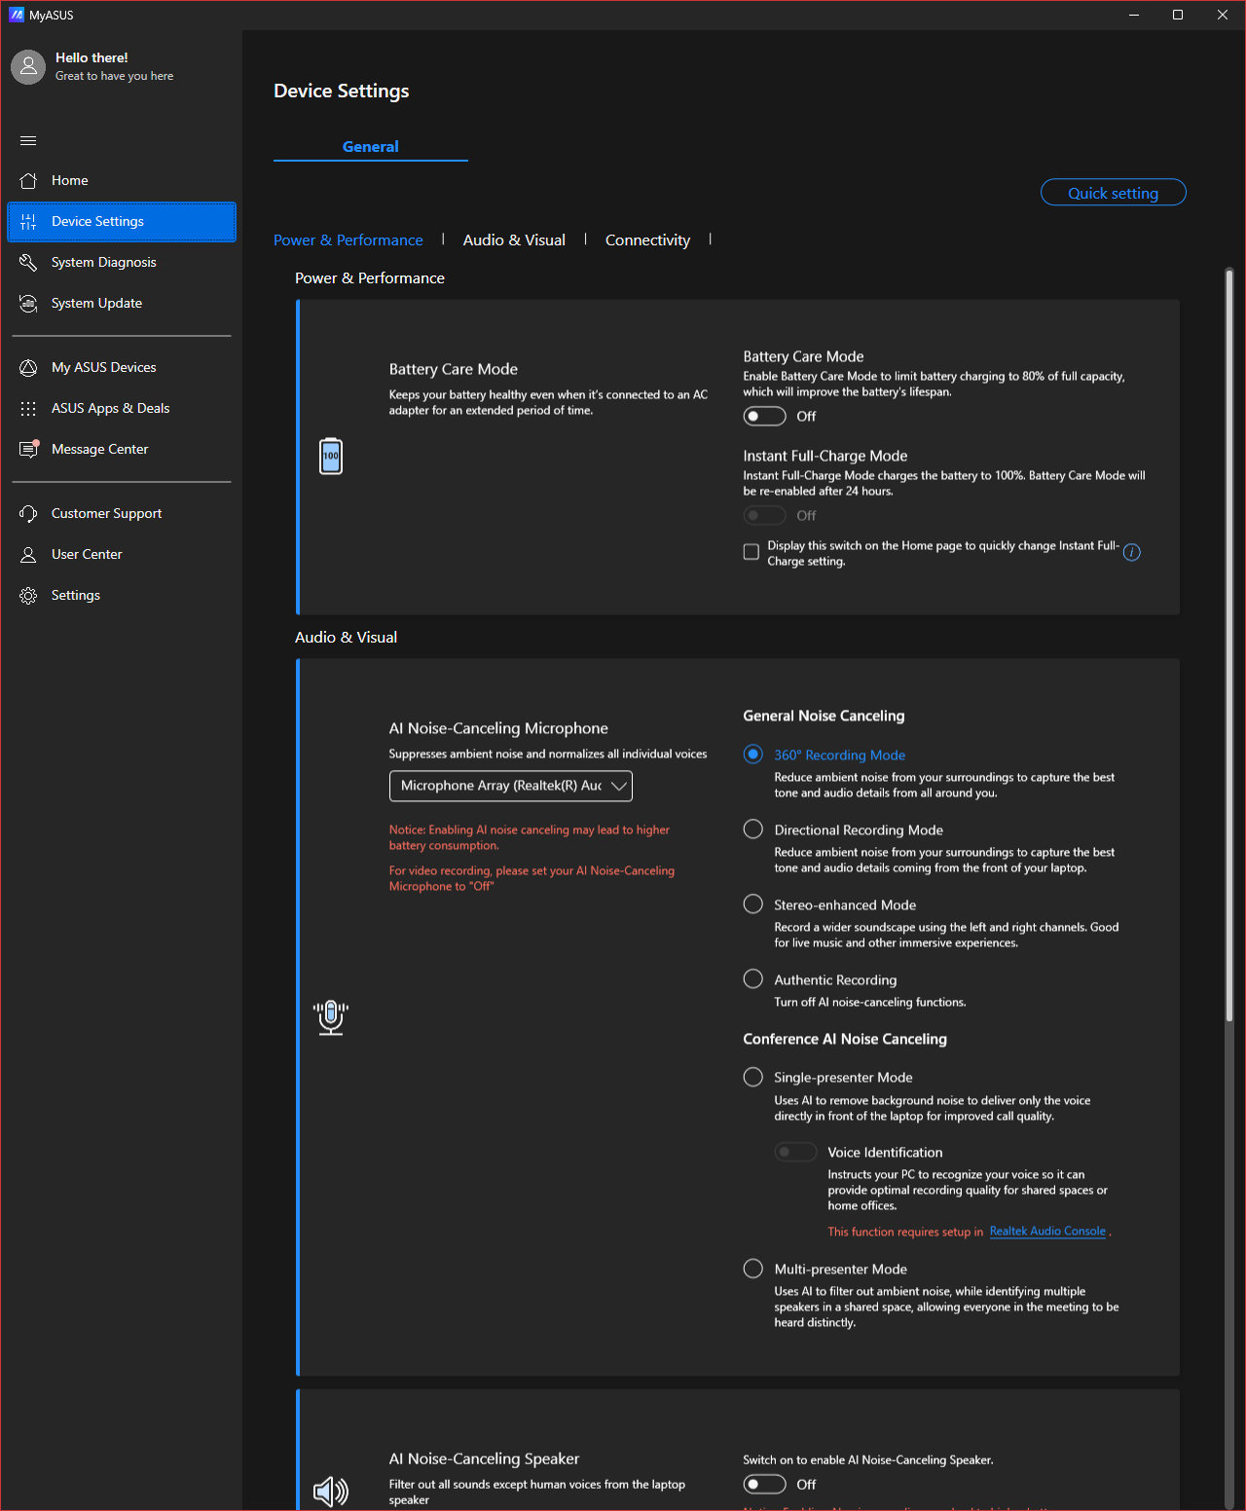The width and height of the screenshot is (1246, 1511).
Task: Open the Microphone Array device dropdown
Action: (510, 786)
